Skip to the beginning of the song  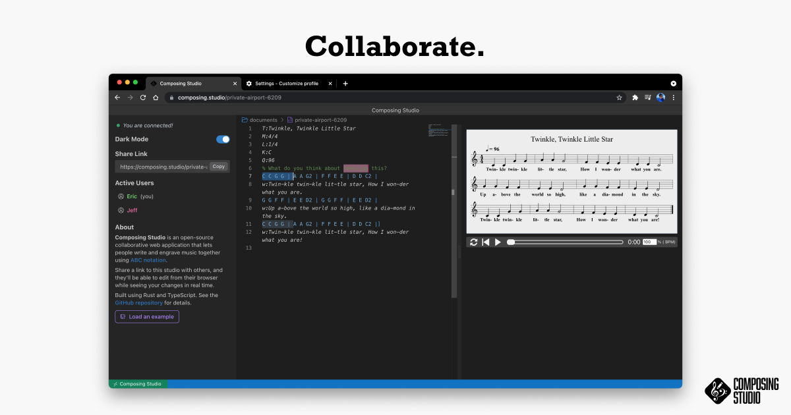486,242
